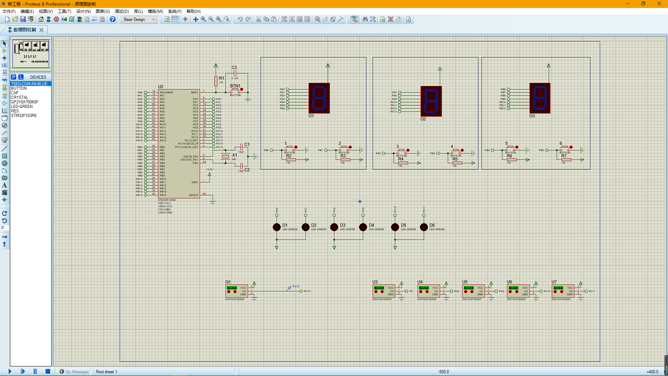Toggle the false origin crosshair
The height and width of the screenshot is (376, 668).
[x=185, y=19]
